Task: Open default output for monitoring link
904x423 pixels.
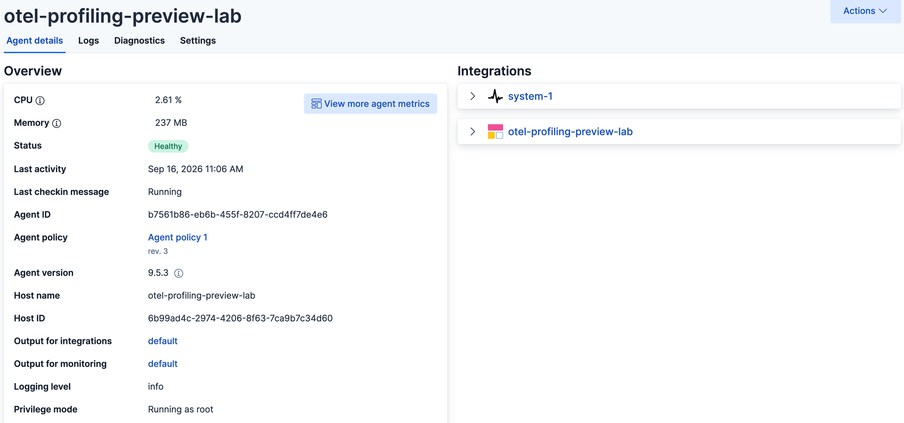Action: tap(163, 364)
